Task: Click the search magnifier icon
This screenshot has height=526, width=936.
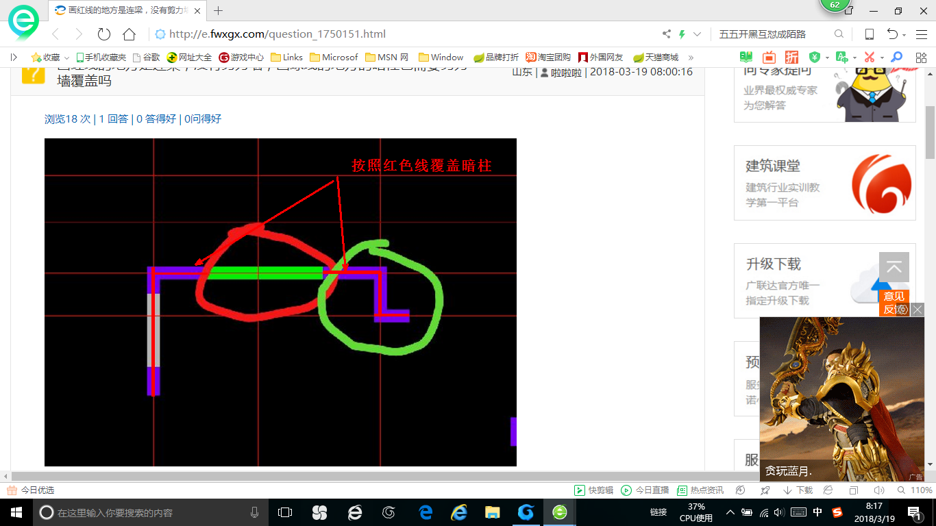Action: (x=839, y=34)
